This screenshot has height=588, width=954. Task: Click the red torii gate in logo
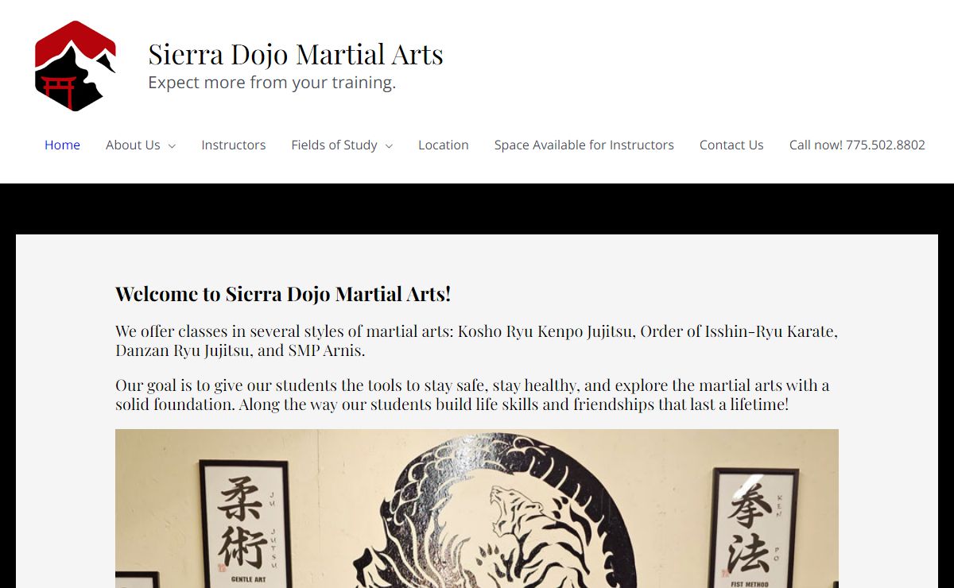point(58,90)
